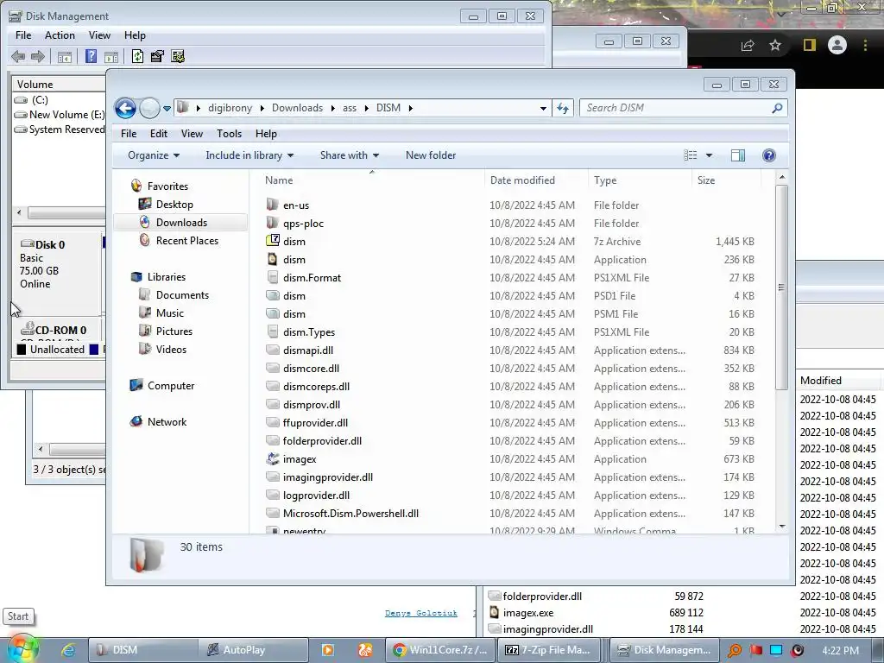The height and width of the screenshot is (663, 884).
Task: Open view options dropdown arrow
Action: (x=710, y=155)
